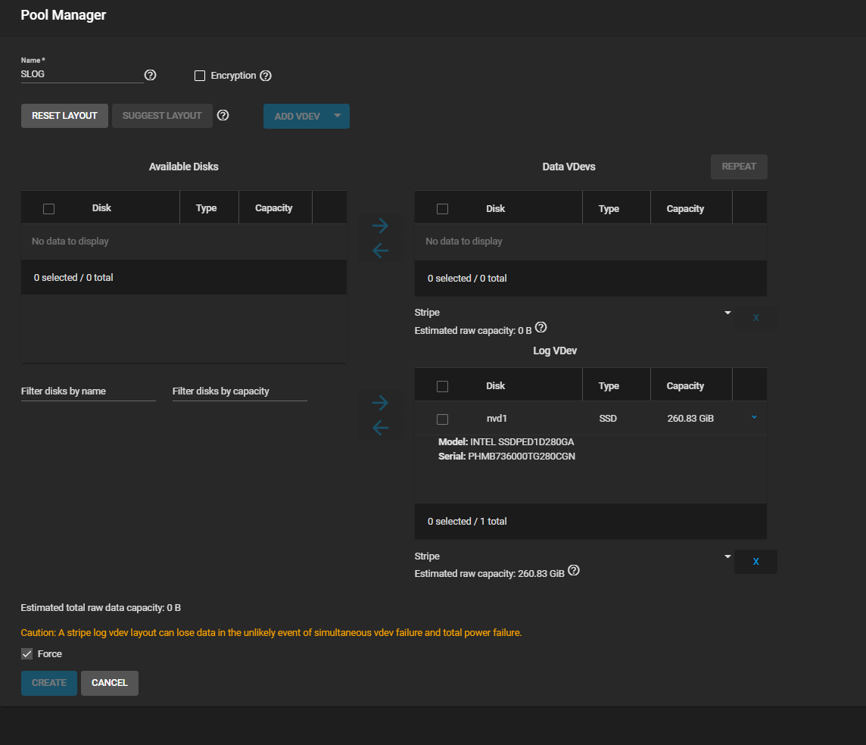Select all disks in Data VDevs table
Image resolution: width=866 pixels, height=745 pixels.
442,209
